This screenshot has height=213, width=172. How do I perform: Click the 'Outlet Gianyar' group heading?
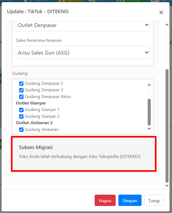click(x=31, y=103)
